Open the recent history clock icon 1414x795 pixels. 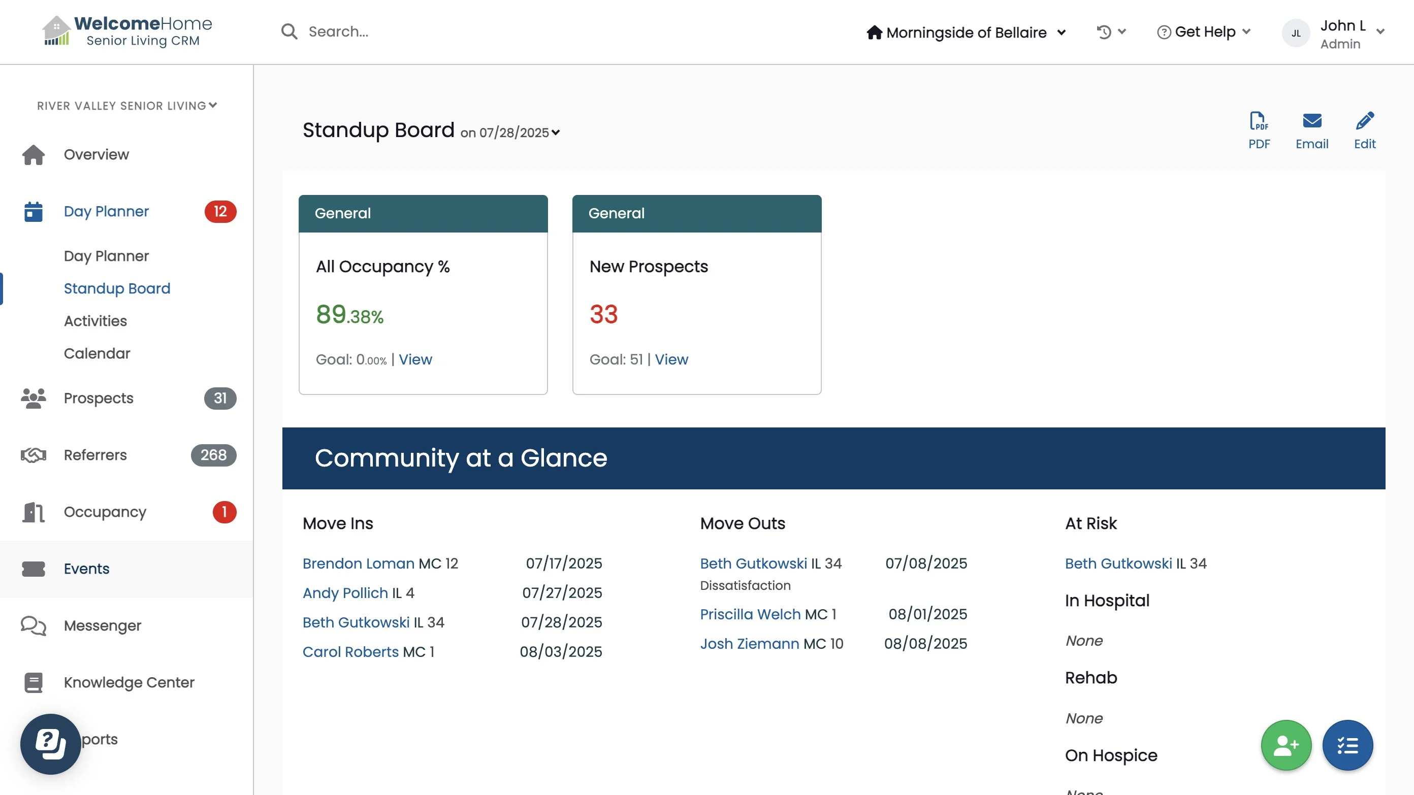[1104, 32]
